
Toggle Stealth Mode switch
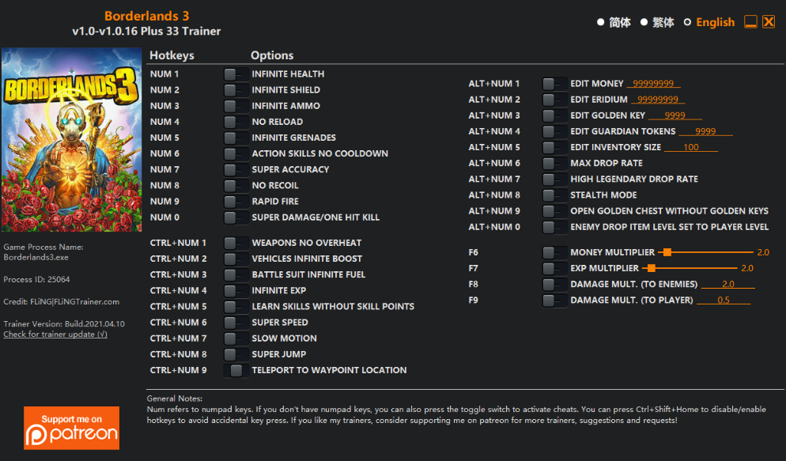pos(554,195)
